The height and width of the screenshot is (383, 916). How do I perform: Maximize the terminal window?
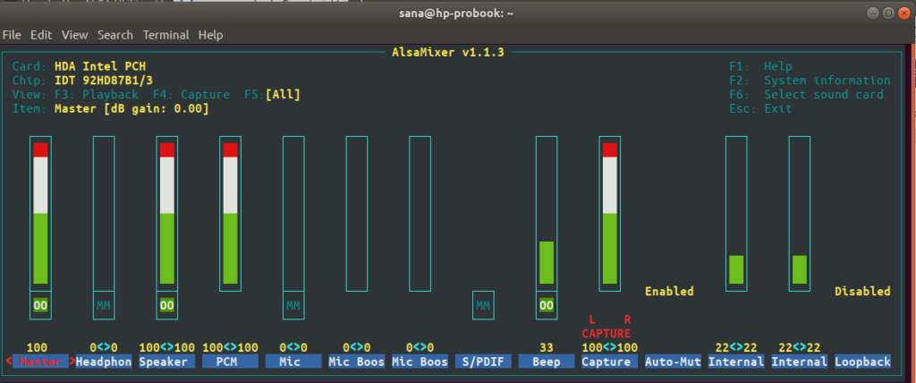pos(888,13)
